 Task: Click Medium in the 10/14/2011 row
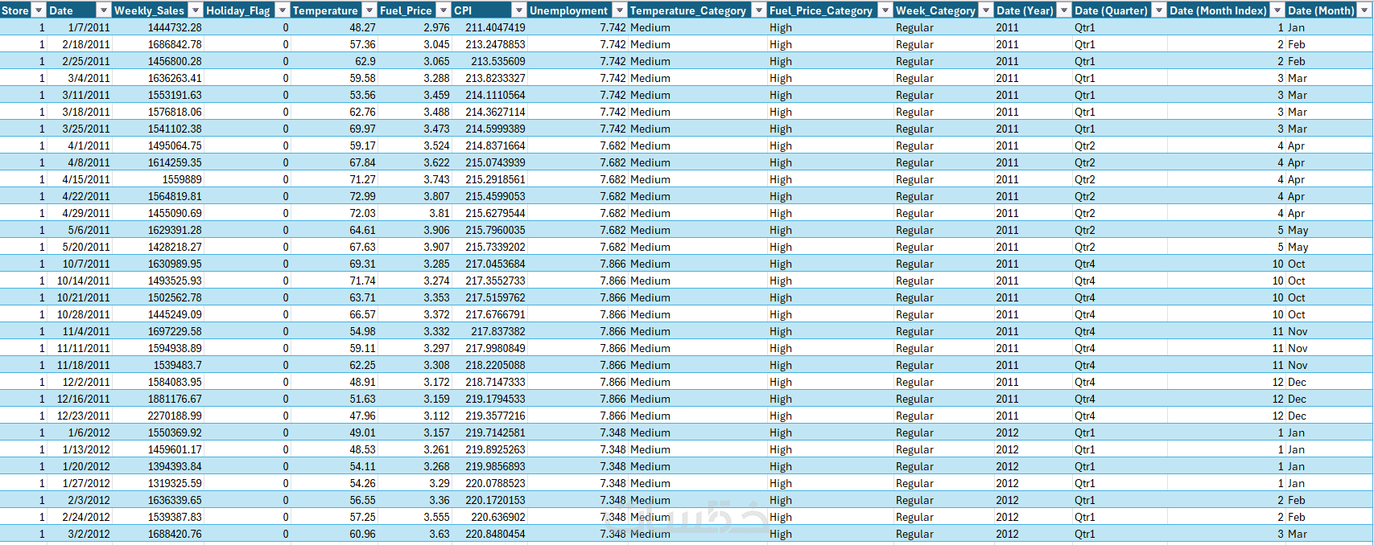(x=650, y=281)
